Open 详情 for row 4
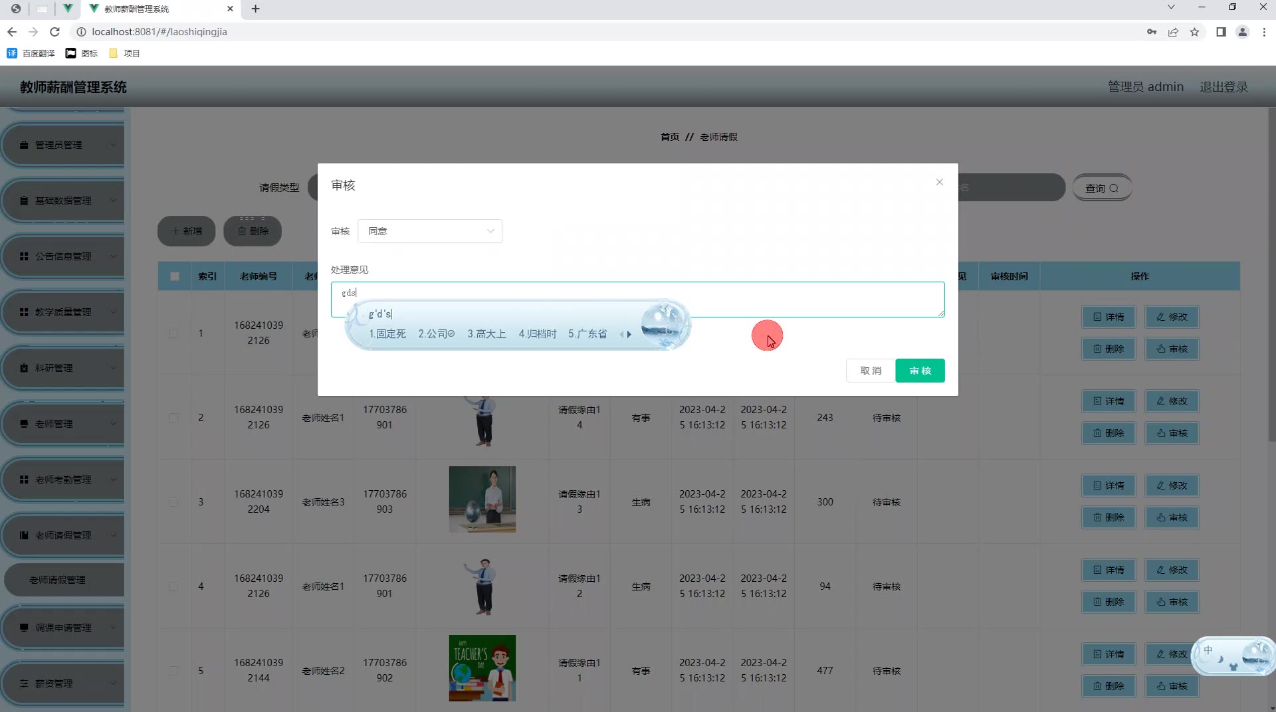 point(1109,570)
